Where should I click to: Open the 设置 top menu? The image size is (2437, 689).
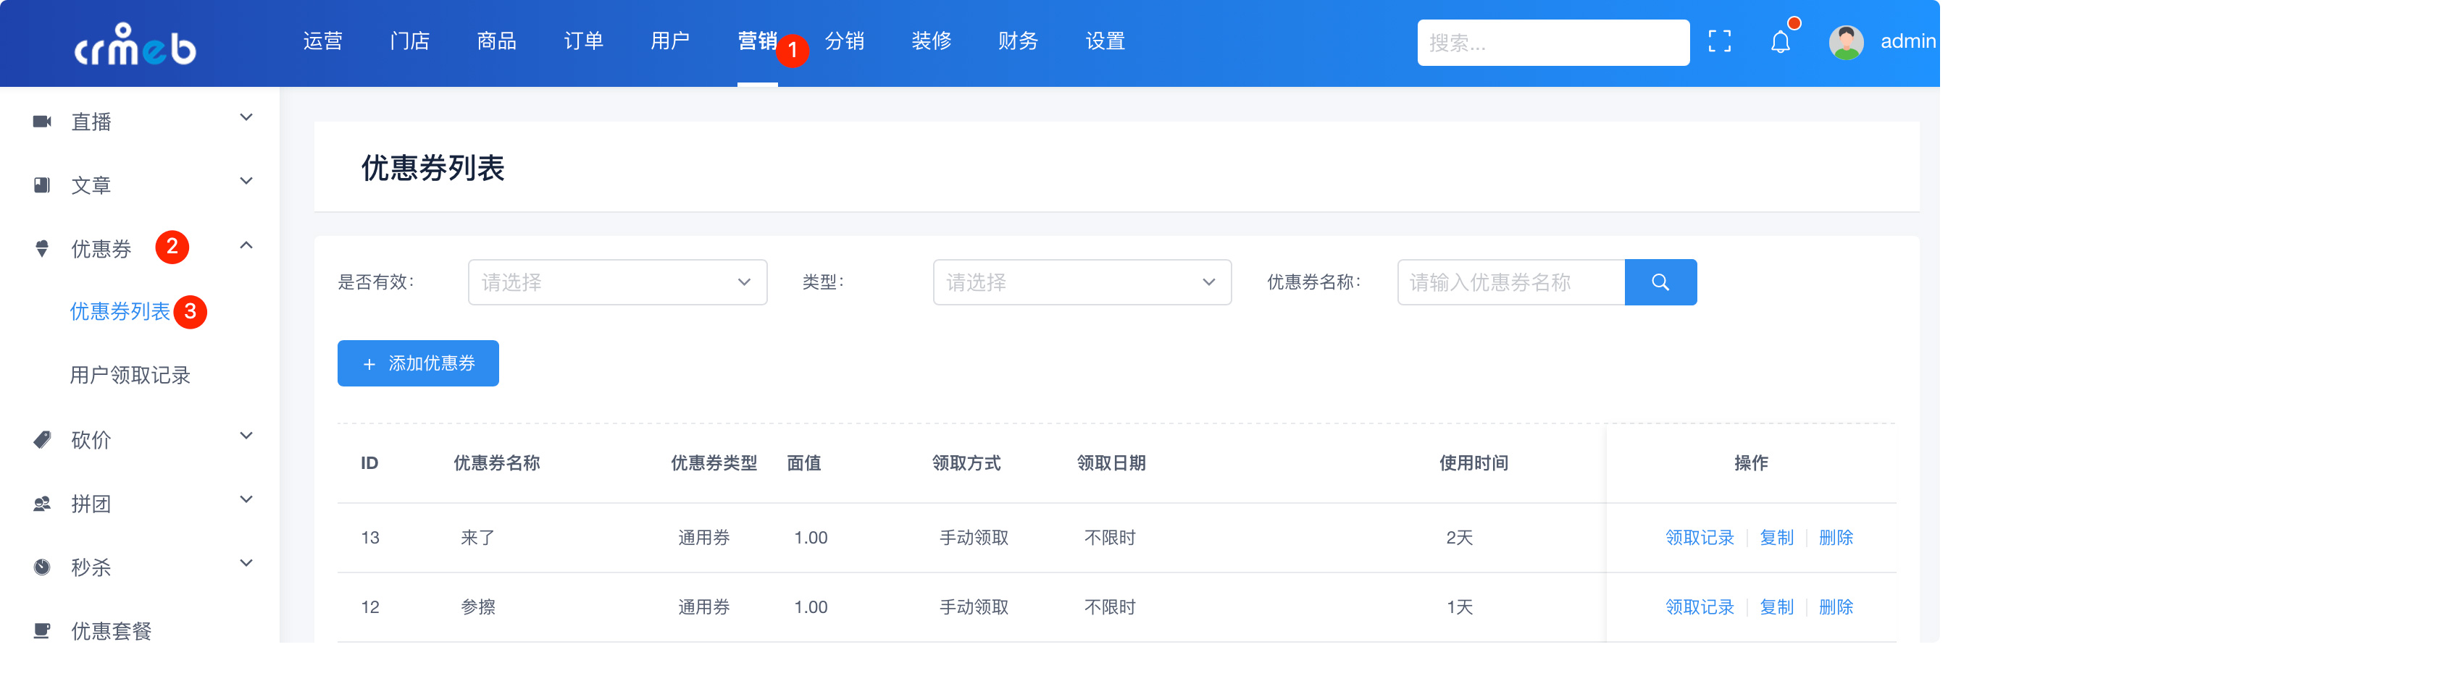click(x=1105, y=41)
